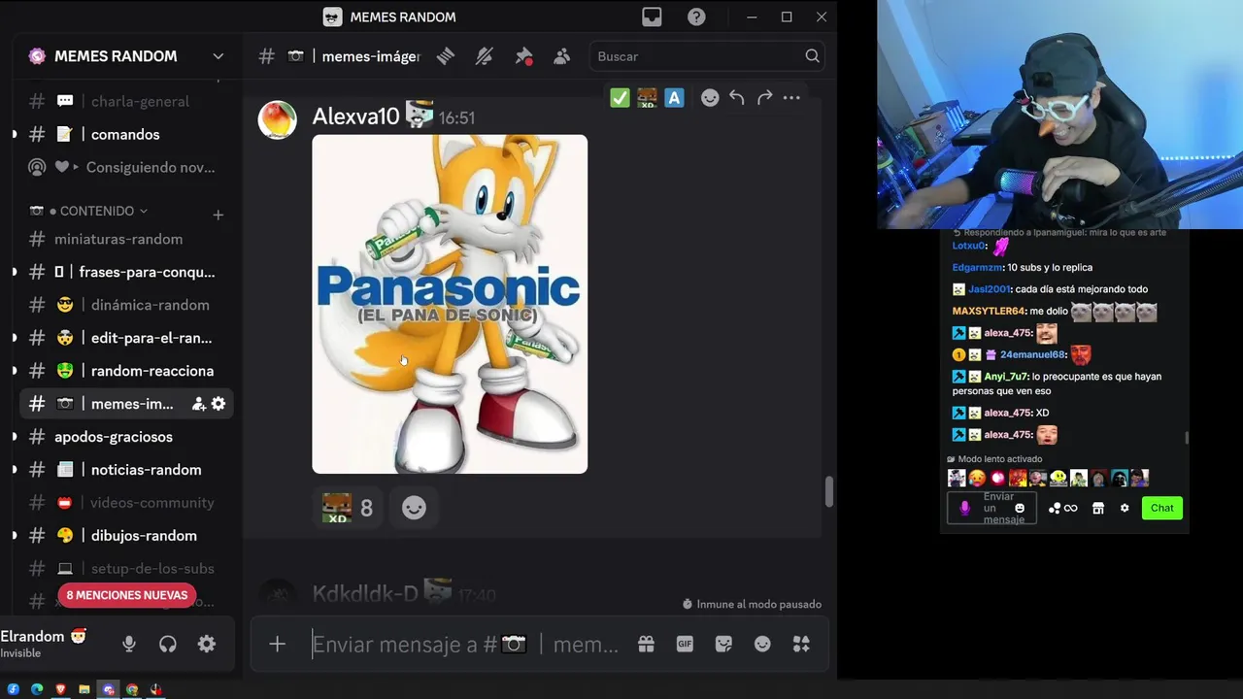Open Discord help question mark icon
1243x699 pixels.
coord(696,17)
